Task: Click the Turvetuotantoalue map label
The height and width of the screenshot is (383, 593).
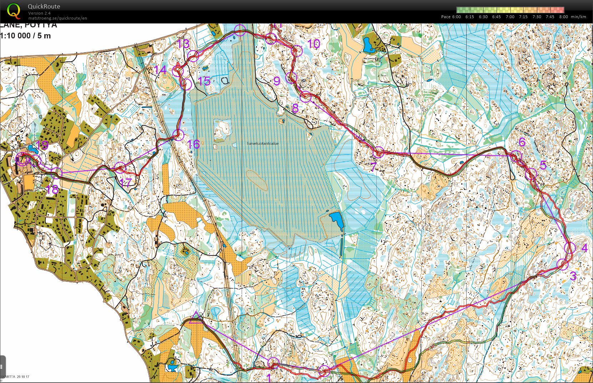Action: (262, 144)
